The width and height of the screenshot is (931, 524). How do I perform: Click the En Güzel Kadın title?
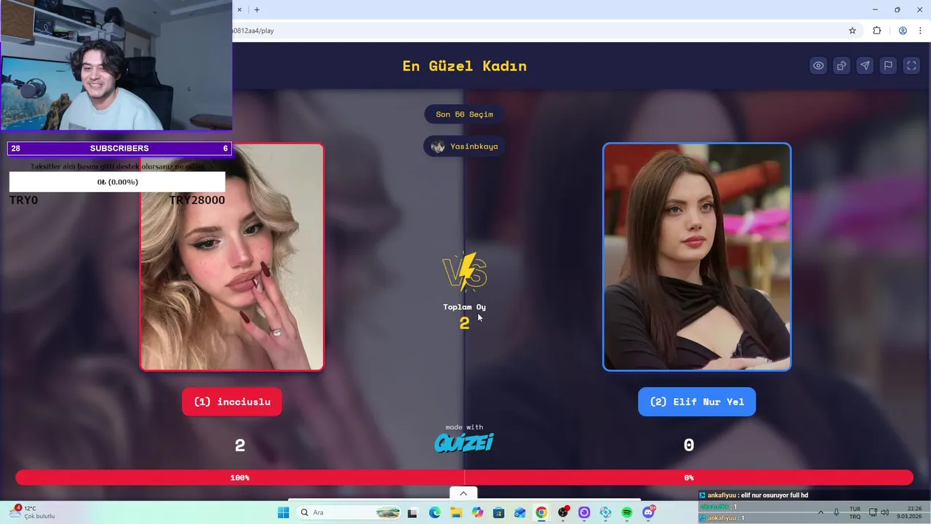tap(464, 65)
